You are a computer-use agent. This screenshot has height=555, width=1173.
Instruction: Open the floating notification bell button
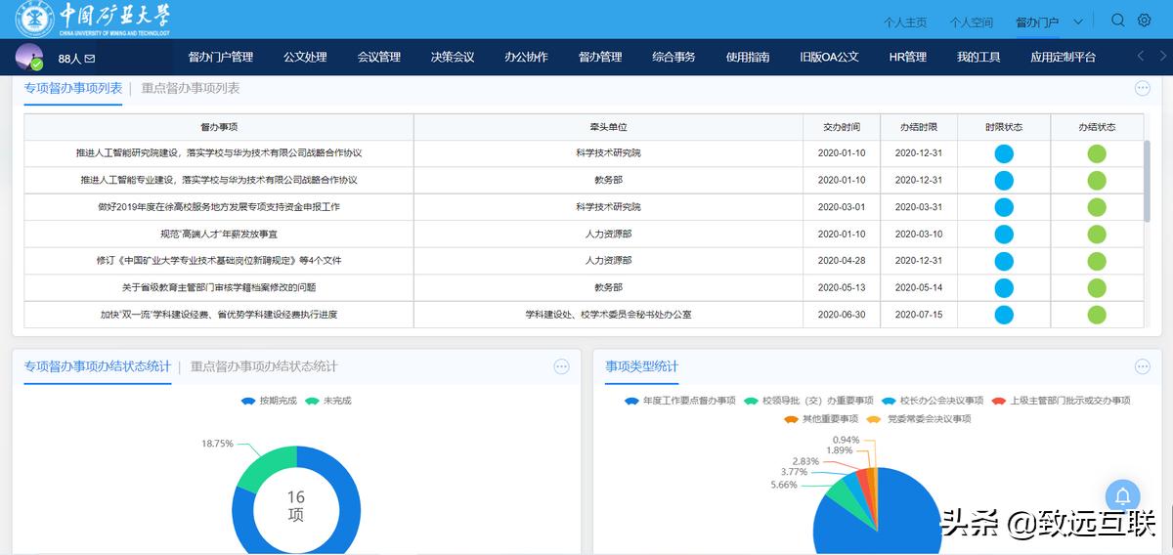point(1123,496)
